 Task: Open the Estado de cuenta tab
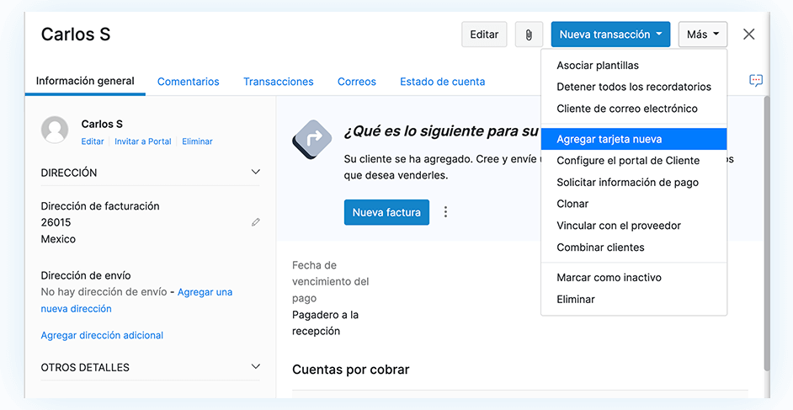(x=442, y=82)
